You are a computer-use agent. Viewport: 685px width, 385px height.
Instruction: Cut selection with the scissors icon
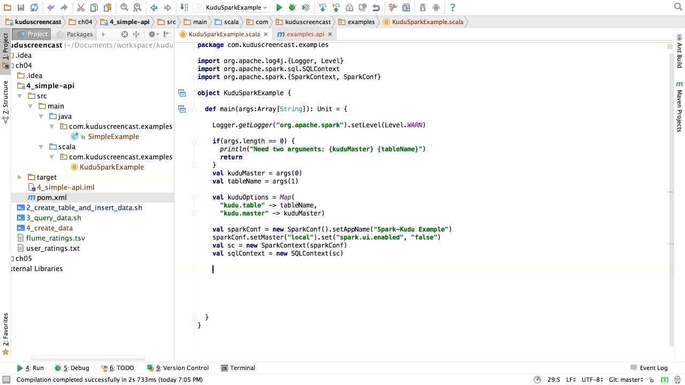[81, 7]
